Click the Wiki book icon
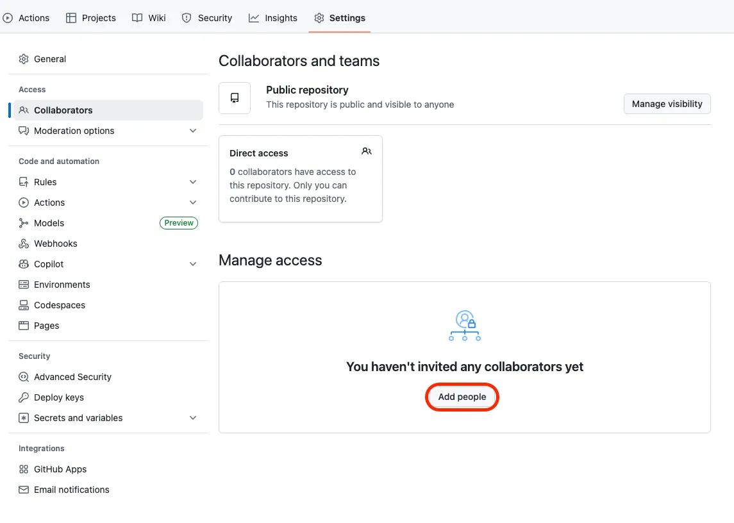Viewport: 734px width, 523px height. coord(137,18)
